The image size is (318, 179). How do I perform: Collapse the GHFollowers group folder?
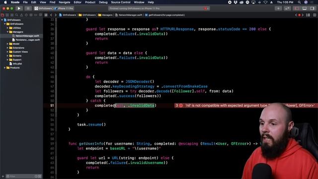pyautogui.click(x=5, y=24)
